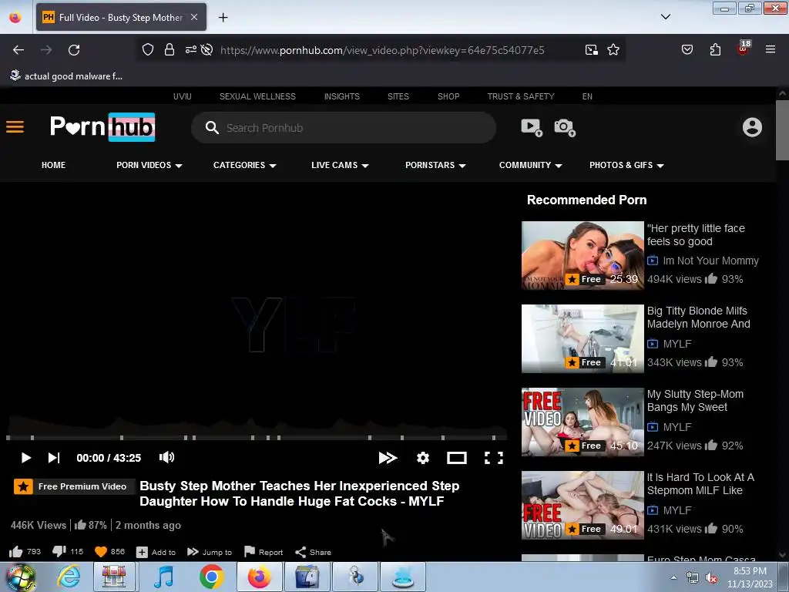Viewport: 789px width, 592px height.
Task: Open INSIGHTS in top bar
Action: tap(341, 96)
